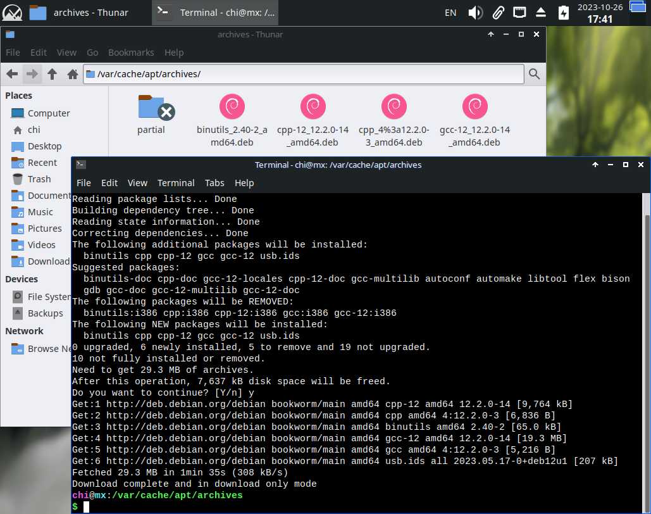The height and width of the screenshot is (514, 651).
Task: Click the eject removable media icon in panel
Action: tap(540, 13)
